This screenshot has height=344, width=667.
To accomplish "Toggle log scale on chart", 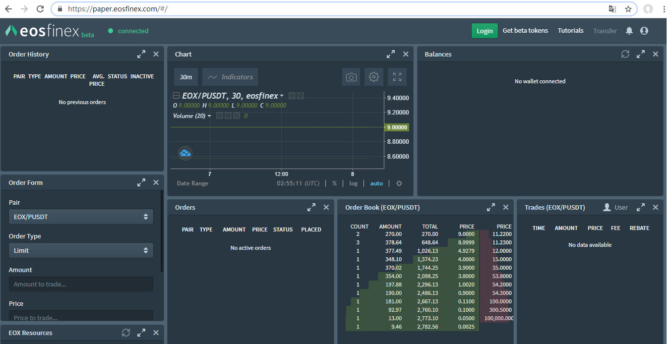I will tap(353, 183).
